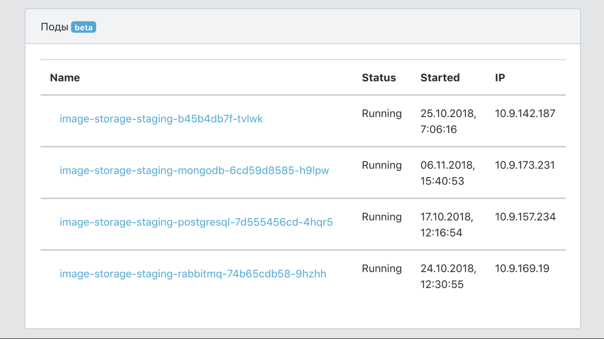The image size is (604, 339).
Task: Open the rabbitmq pod link
Action: [193, 274]
